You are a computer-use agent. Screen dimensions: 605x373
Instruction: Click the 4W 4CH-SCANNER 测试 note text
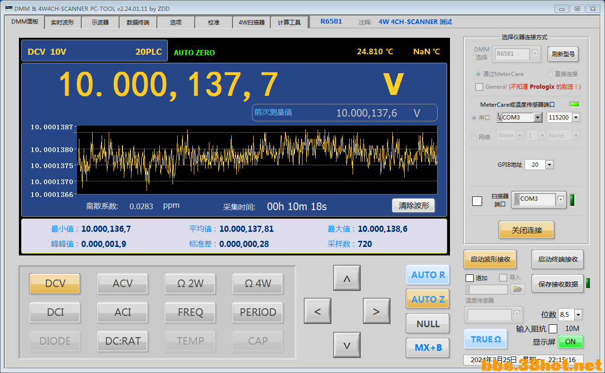tap(415, 22)
